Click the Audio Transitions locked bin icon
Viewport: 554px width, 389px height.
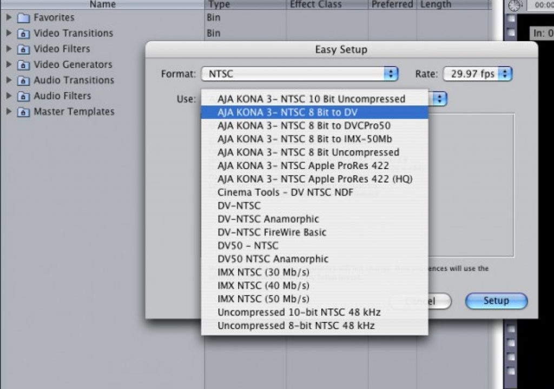point(23,81)
